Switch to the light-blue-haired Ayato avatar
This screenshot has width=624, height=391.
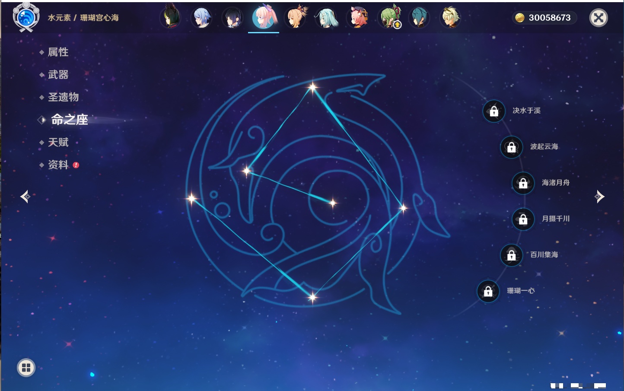(202, 18)
